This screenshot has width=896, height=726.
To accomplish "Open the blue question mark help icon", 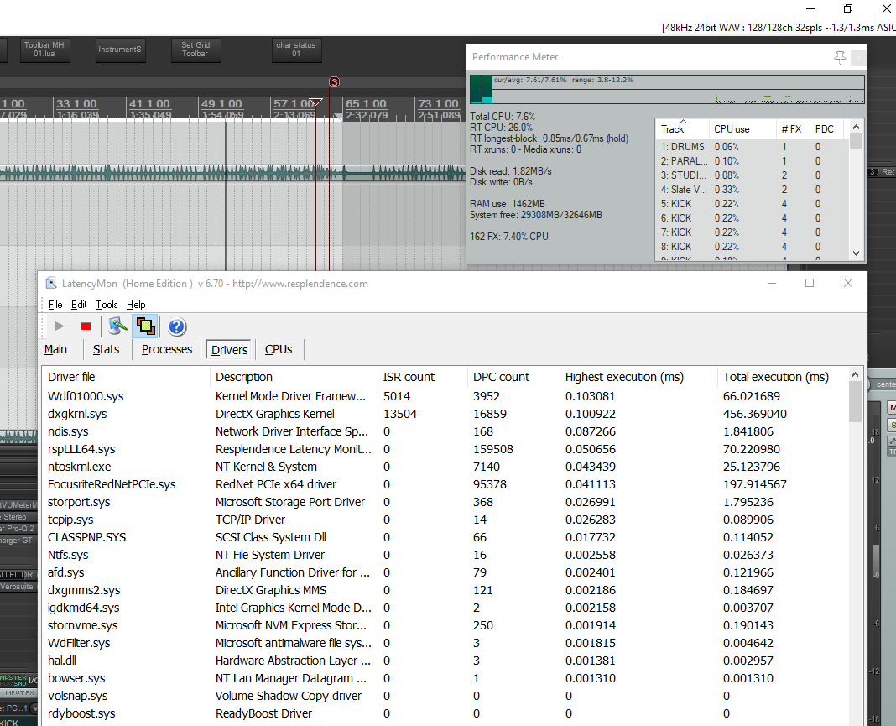I will [177, 326].
